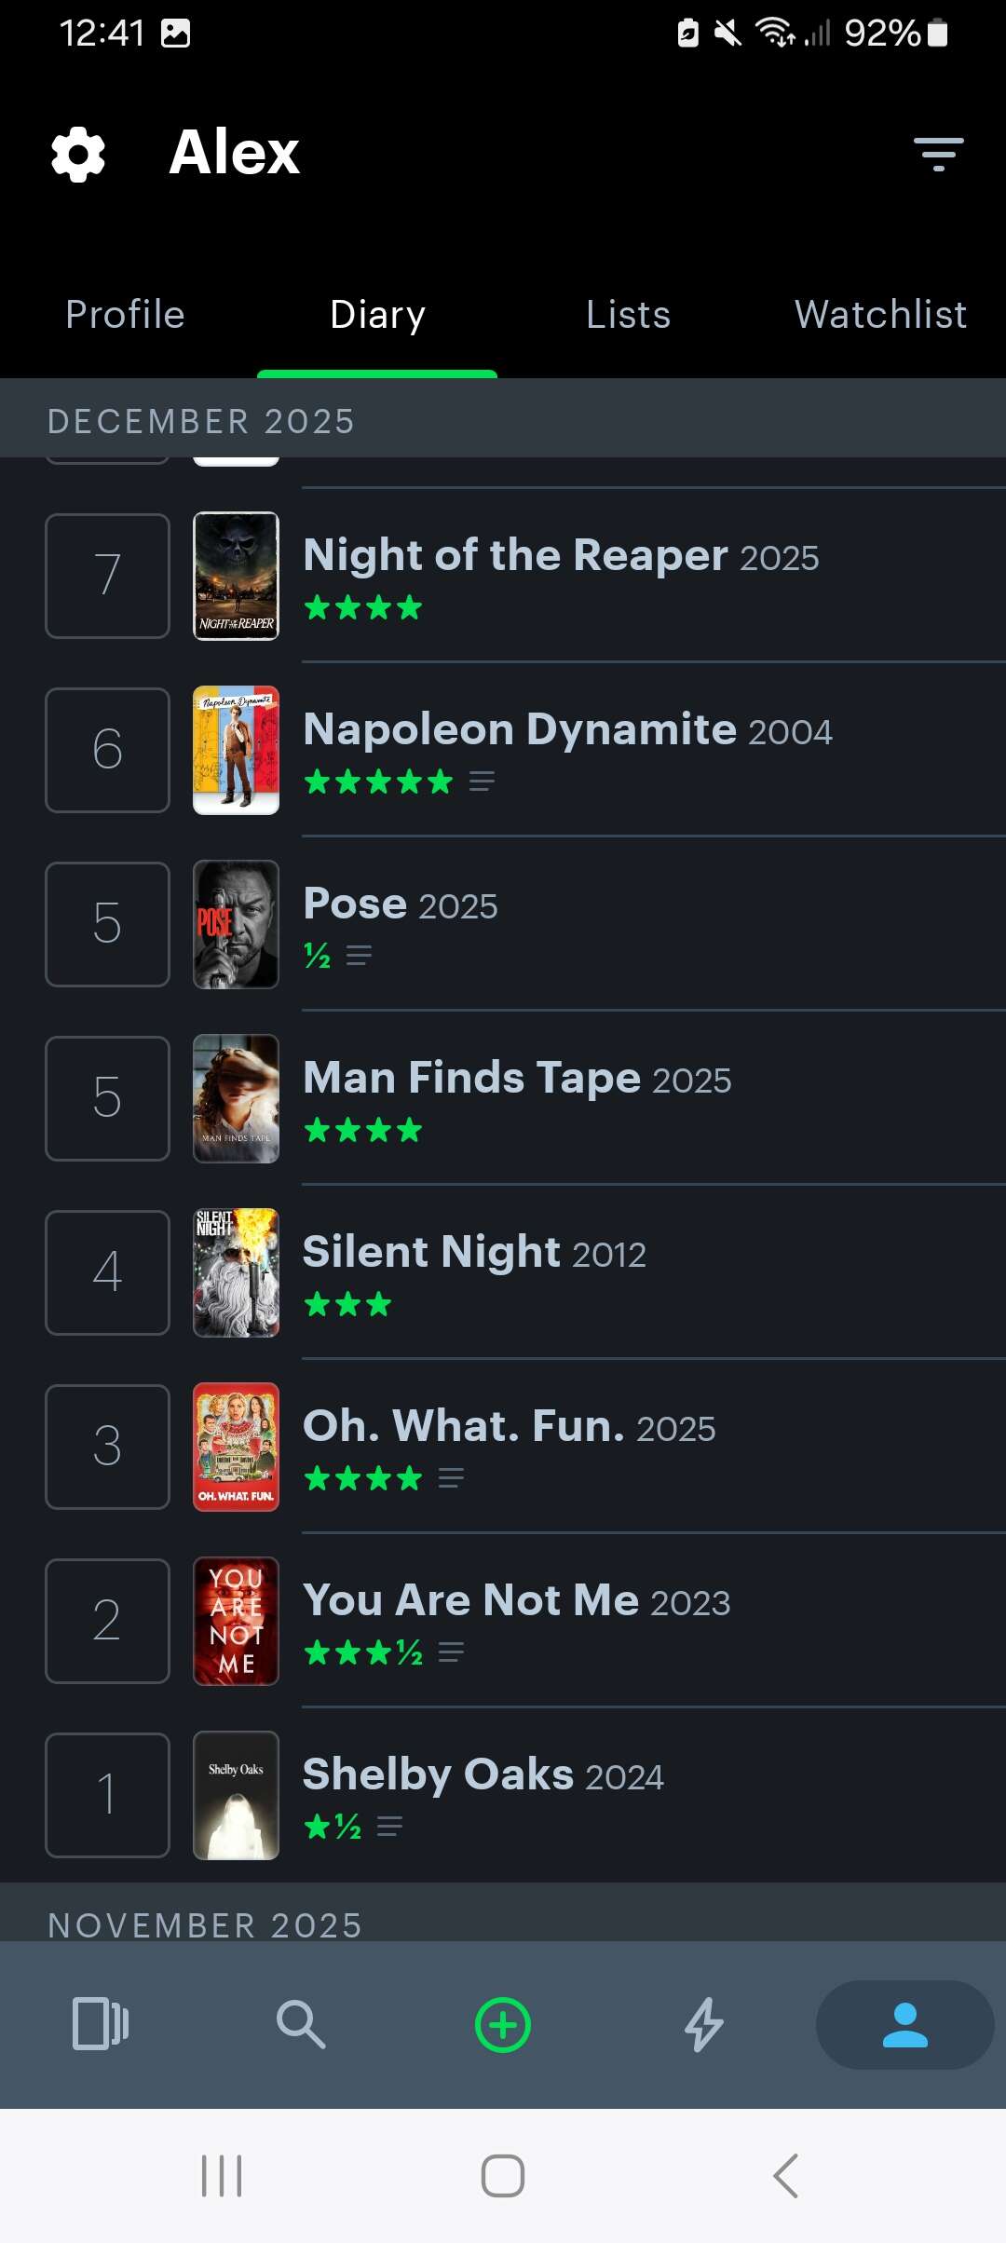Open review icon next to Pose rating
1006x2243 pixels.
tap(359, 956)
